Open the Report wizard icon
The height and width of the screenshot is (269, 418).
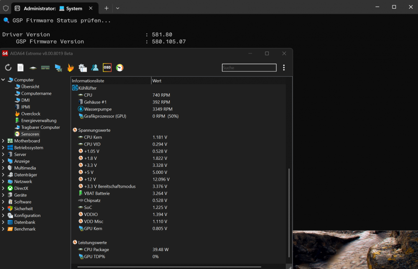[20, 67]
